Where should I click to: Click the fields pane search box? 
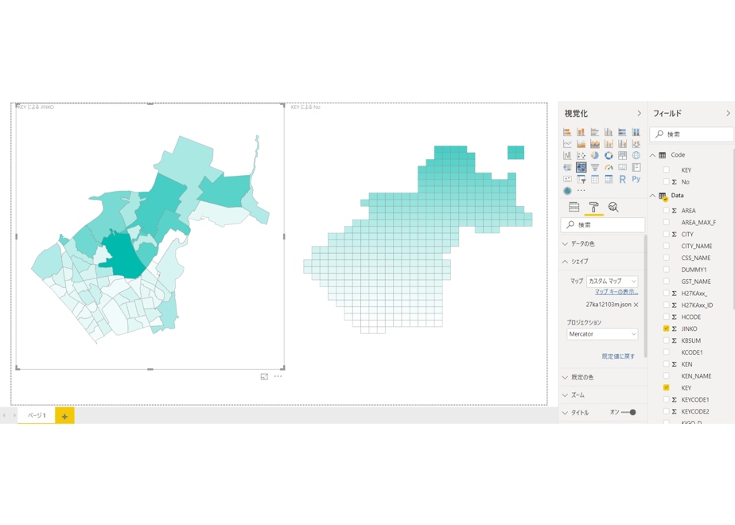pos(691,134)
